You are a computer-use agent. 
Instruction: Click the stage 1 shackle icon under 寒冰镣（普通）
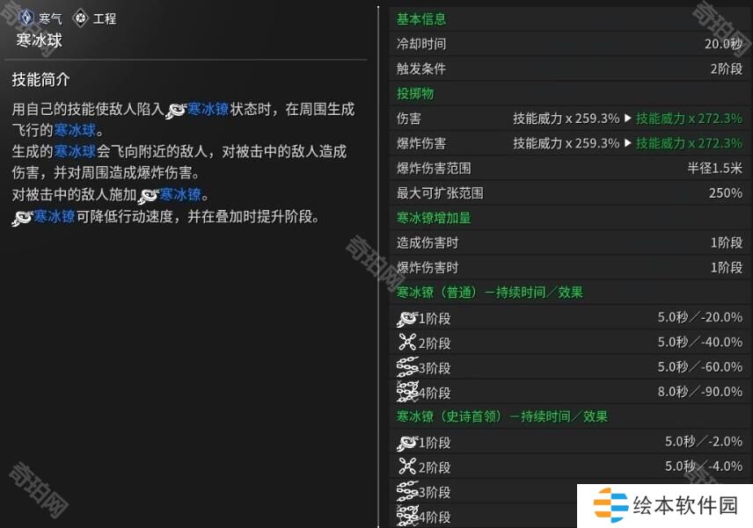point(406,318)
